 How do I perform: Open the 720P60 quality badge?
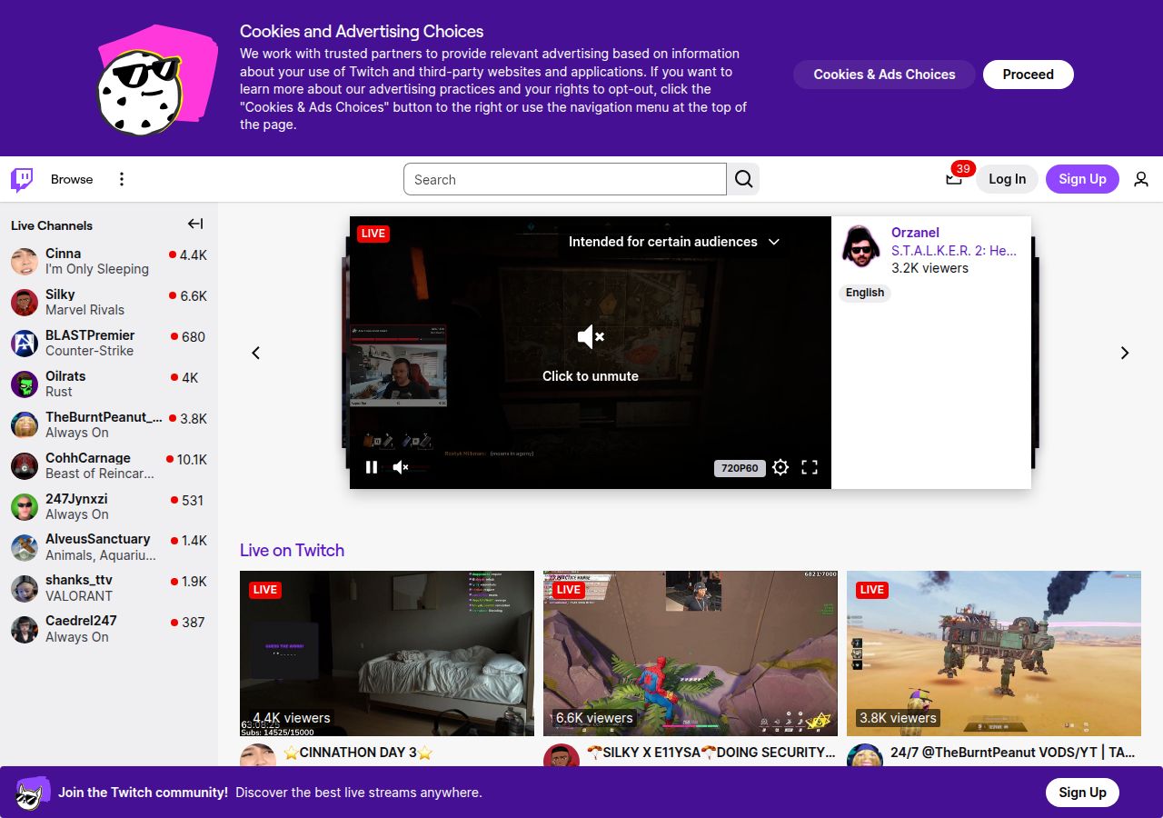740,468
